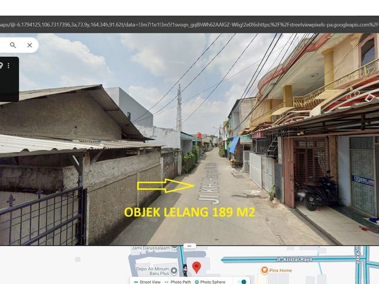The height and width of the screenshot is (284, 379).
Task: Toggle the Street View layer switch
Action: (x=242, y=282)
